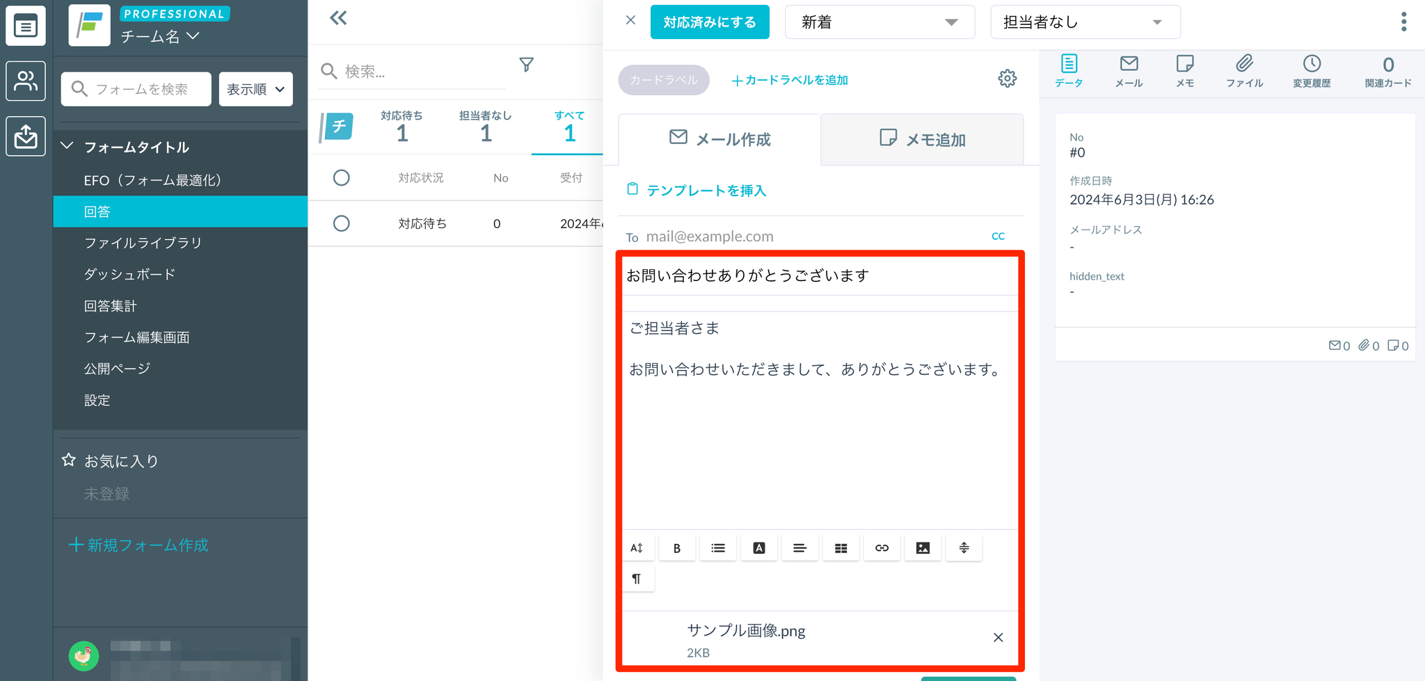The height and width of the screenshot is (681, 1425).
Task: Show すべて responses filter
Action: 569,126
